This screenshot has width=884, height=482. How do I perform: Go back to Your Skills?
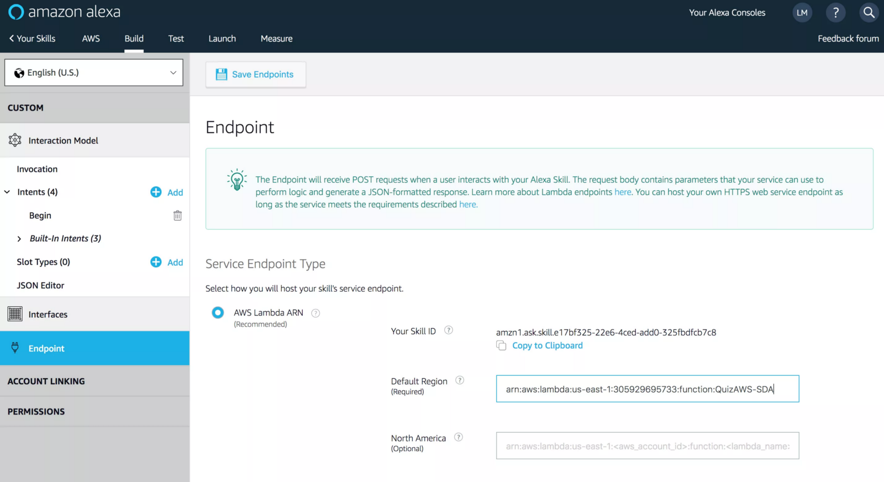click(32, 39)
